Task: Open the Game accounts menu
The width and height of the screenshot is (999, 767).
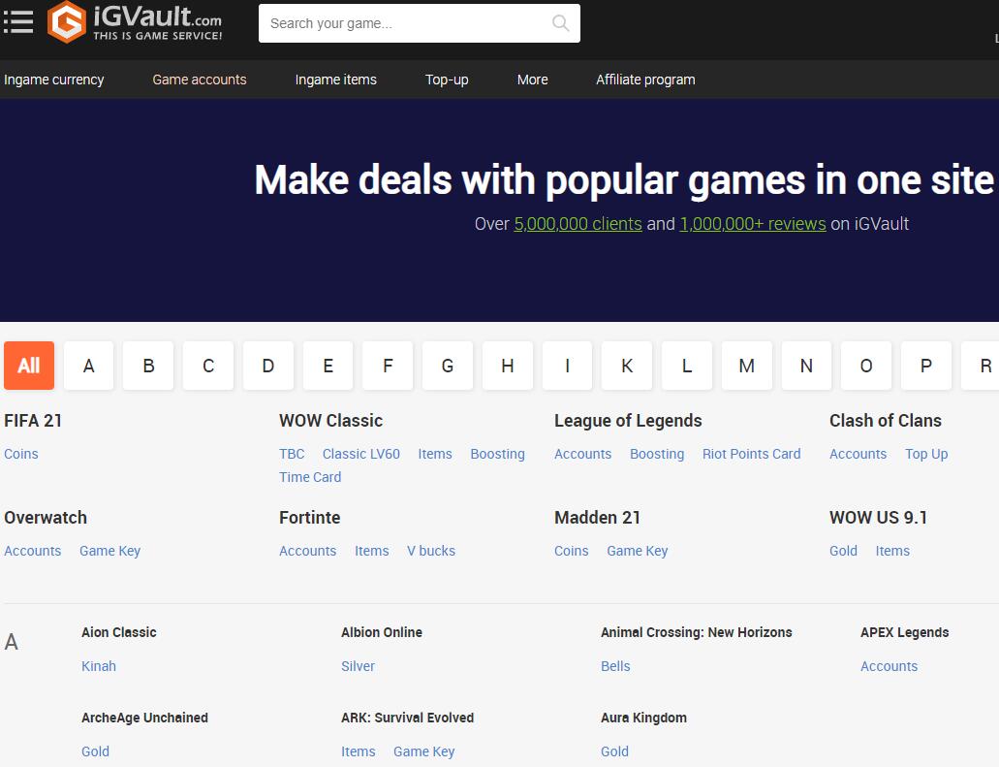Action: tap(200, 80)
